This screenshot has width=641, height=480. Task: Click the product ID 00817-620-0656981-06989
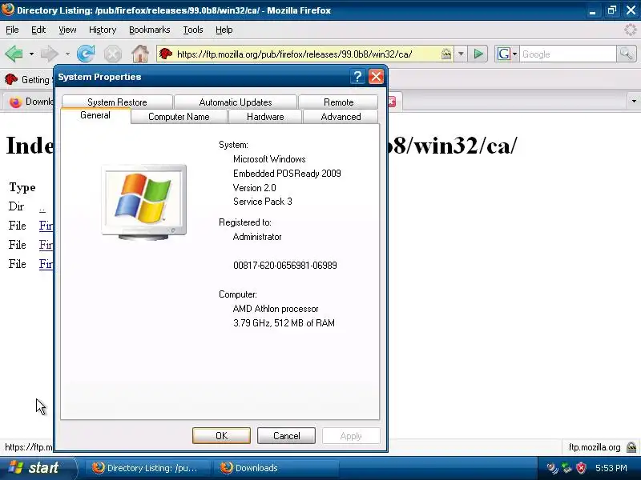coord(285,266)
